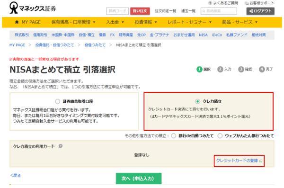Open the よくあるご質問 link
This screenshot has height=188, width=284.
pos(225,3)
